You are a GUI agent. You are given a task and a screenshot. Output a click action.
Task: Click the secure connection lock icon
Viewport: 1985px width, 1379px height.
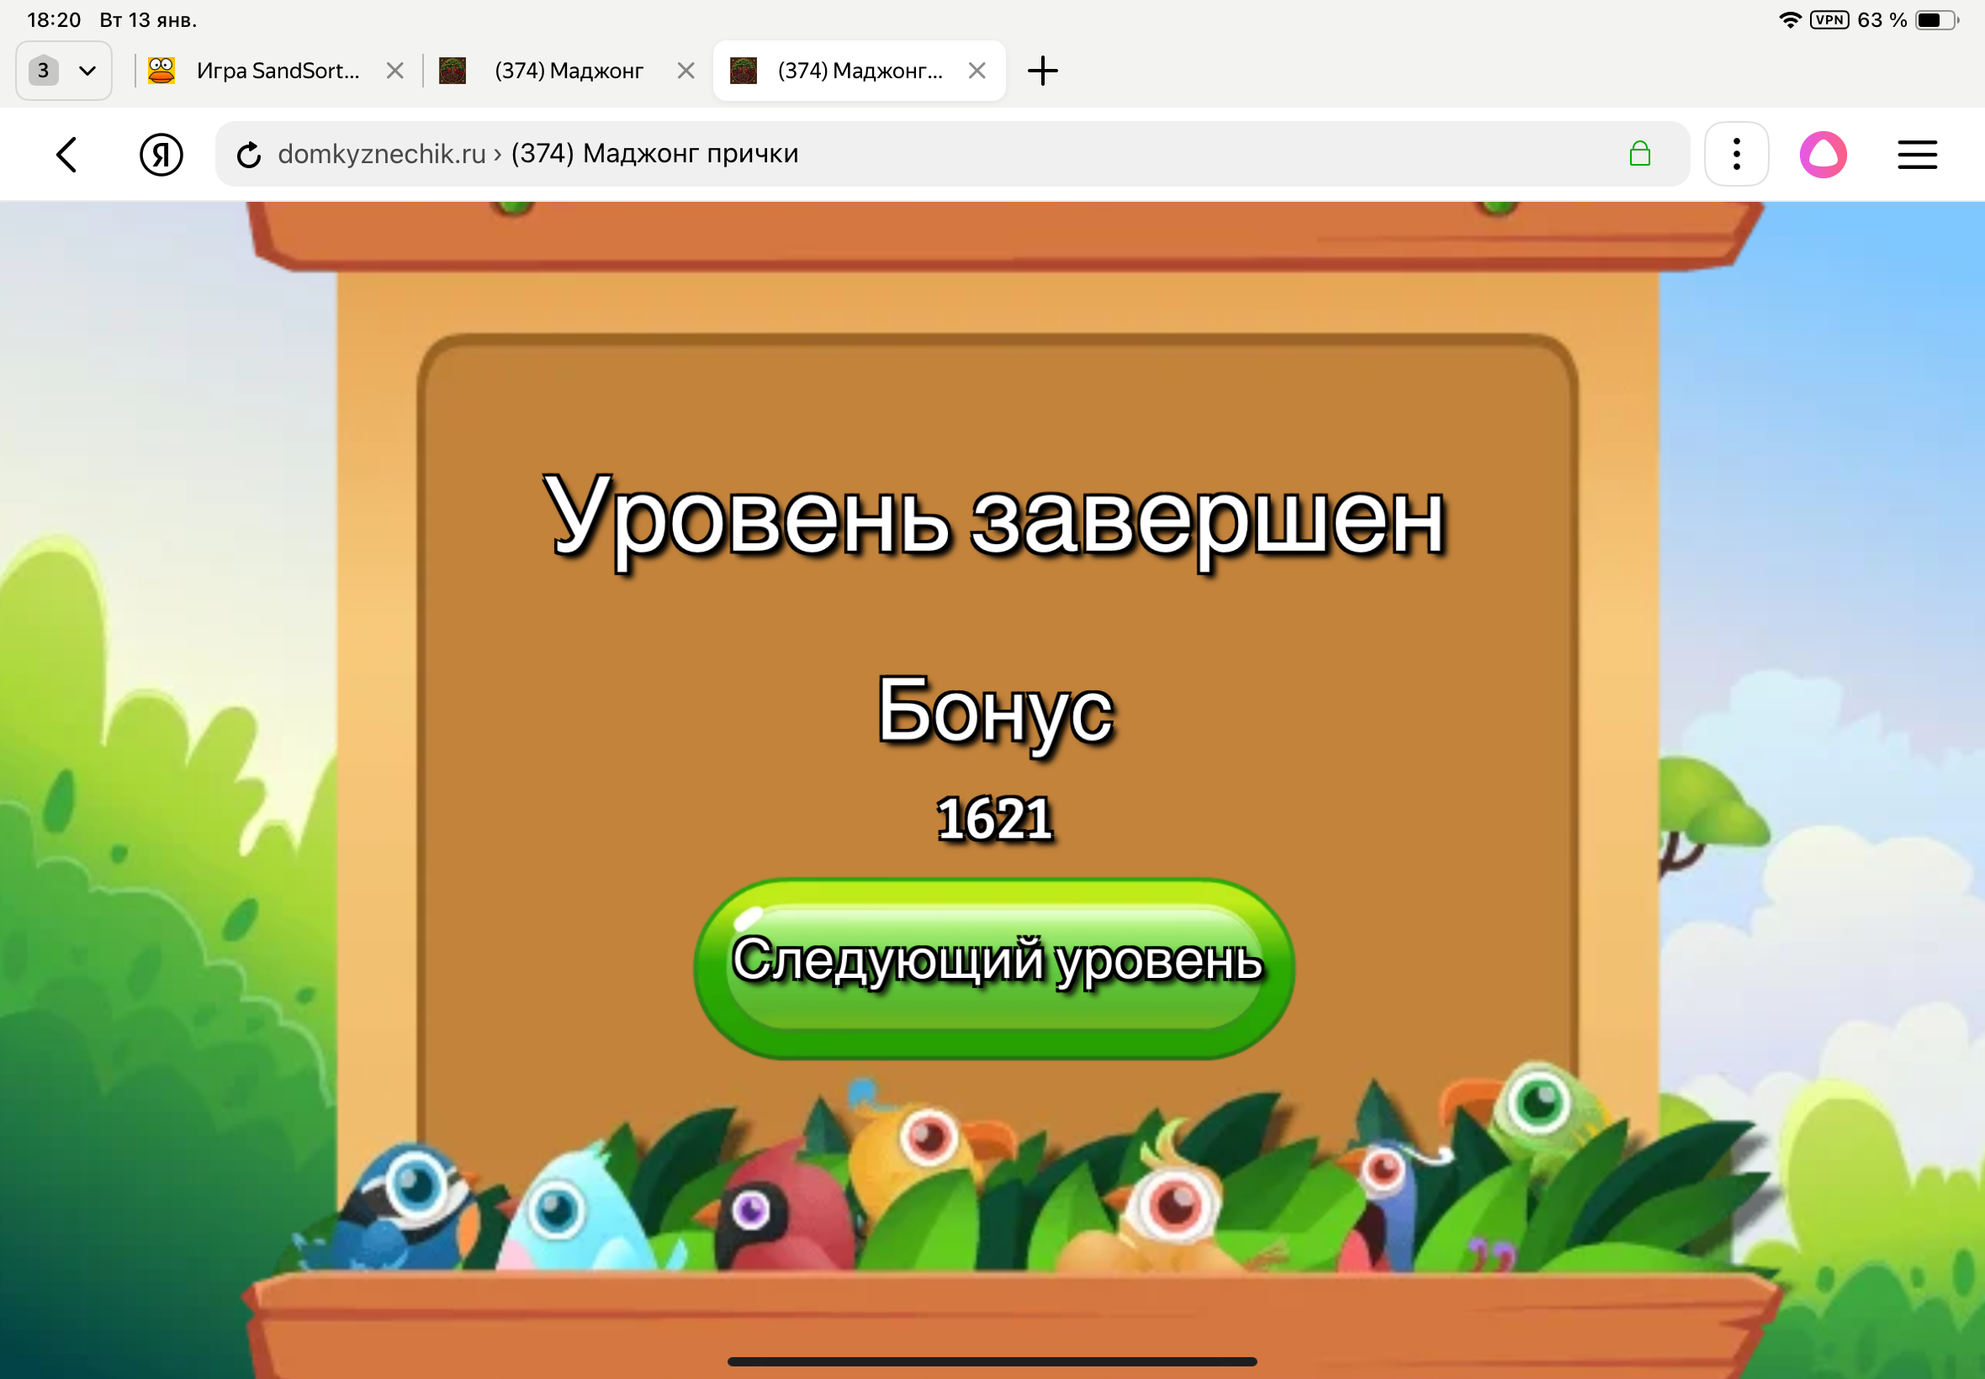coord(1640,154)
